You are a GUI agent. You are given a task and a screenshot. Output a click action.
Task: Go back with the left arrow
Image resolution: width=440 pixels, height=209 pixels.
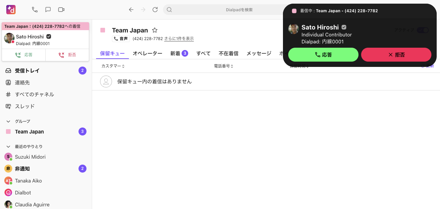131,10
